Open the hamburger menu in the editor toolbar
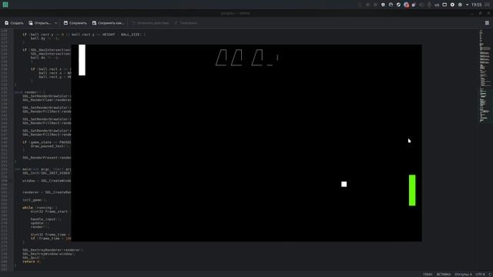493x277 pixels. click(487, 23)
